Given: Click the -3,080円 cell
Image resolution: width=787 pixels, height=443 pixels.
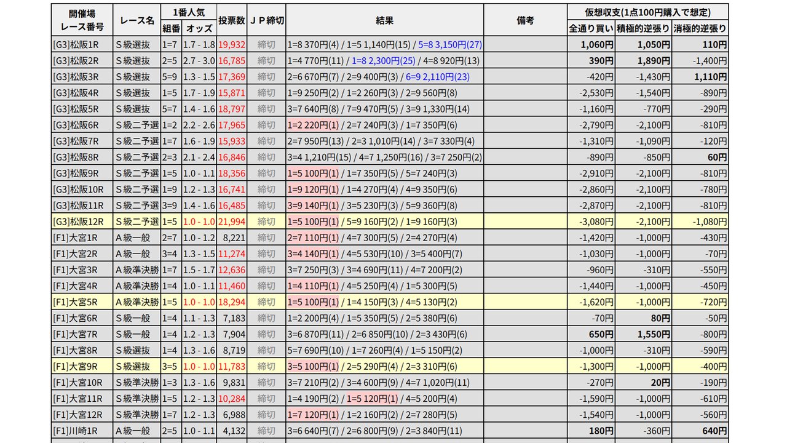Looking at the screenshot, I should click(591, 220).
